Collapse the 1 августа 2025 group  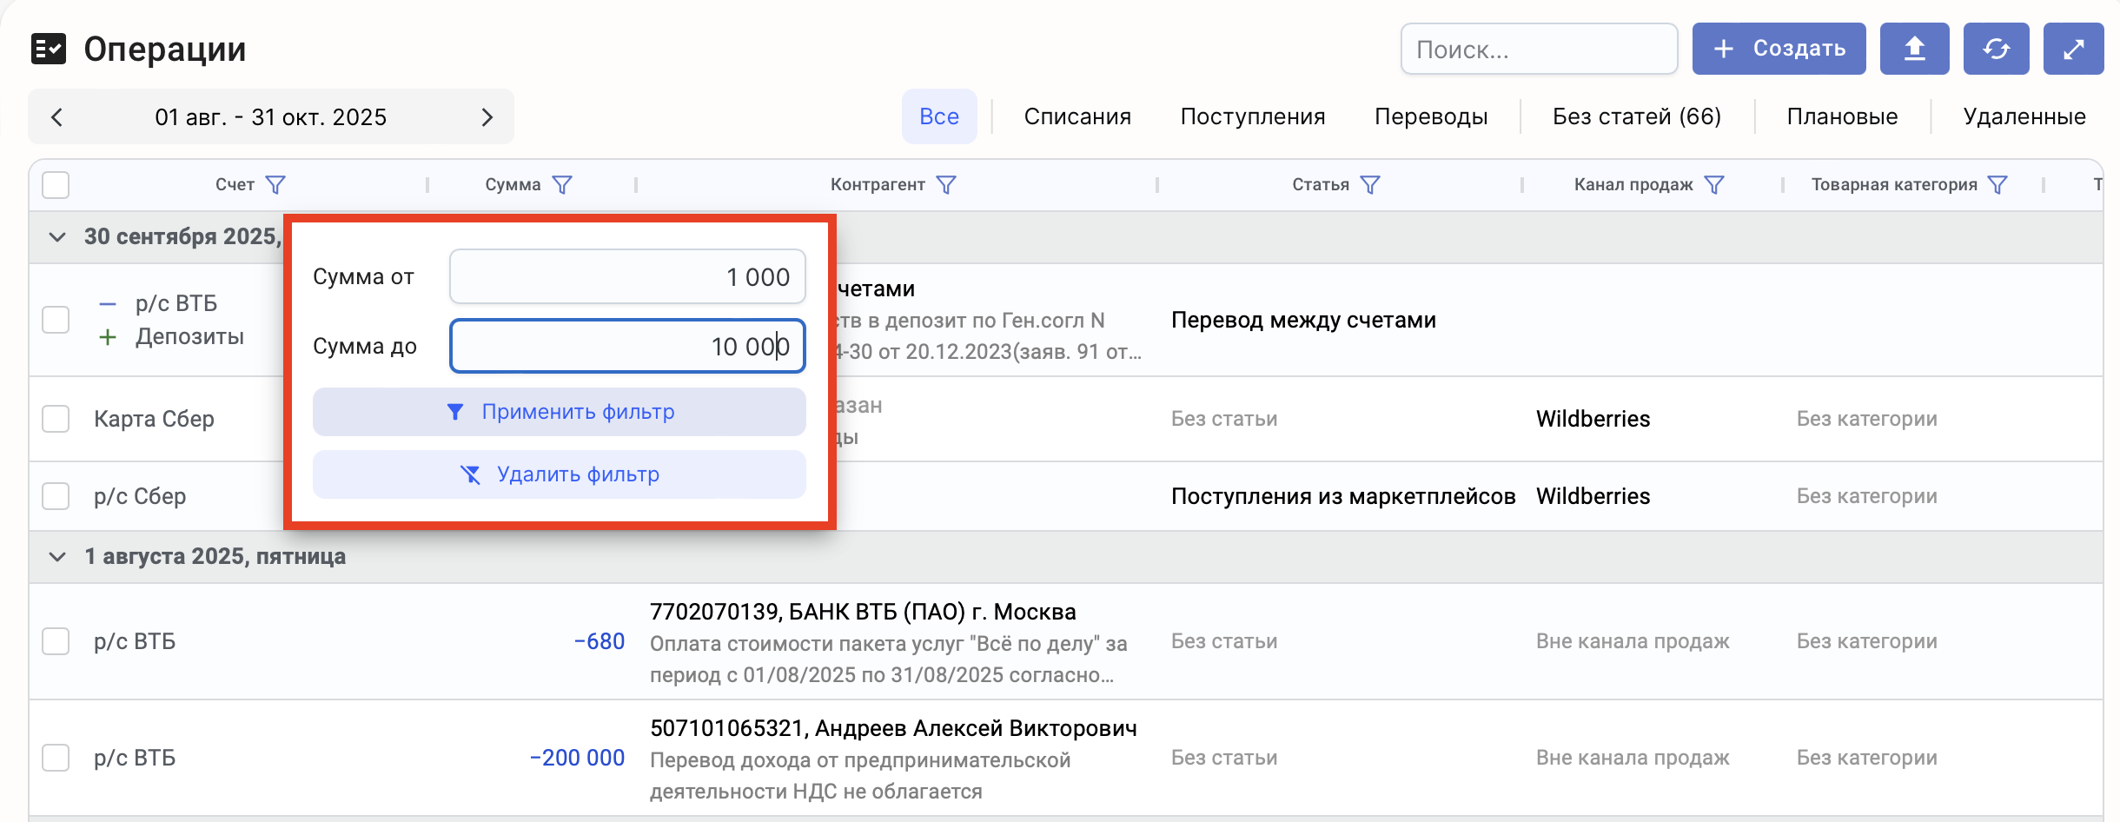(x=57, y=557)
